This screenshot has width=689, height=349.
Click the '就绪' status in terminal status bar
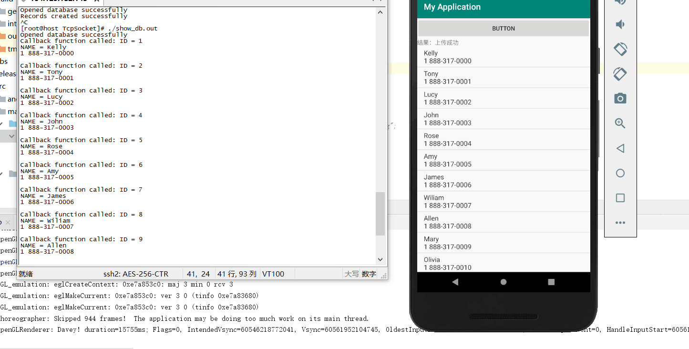click(x=26, y=274)
